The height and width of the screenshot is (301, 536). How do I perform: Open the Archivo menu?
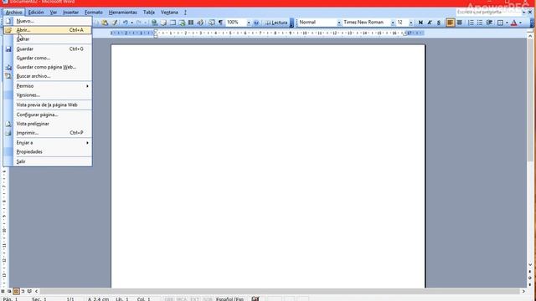click(x=14, y=13)
